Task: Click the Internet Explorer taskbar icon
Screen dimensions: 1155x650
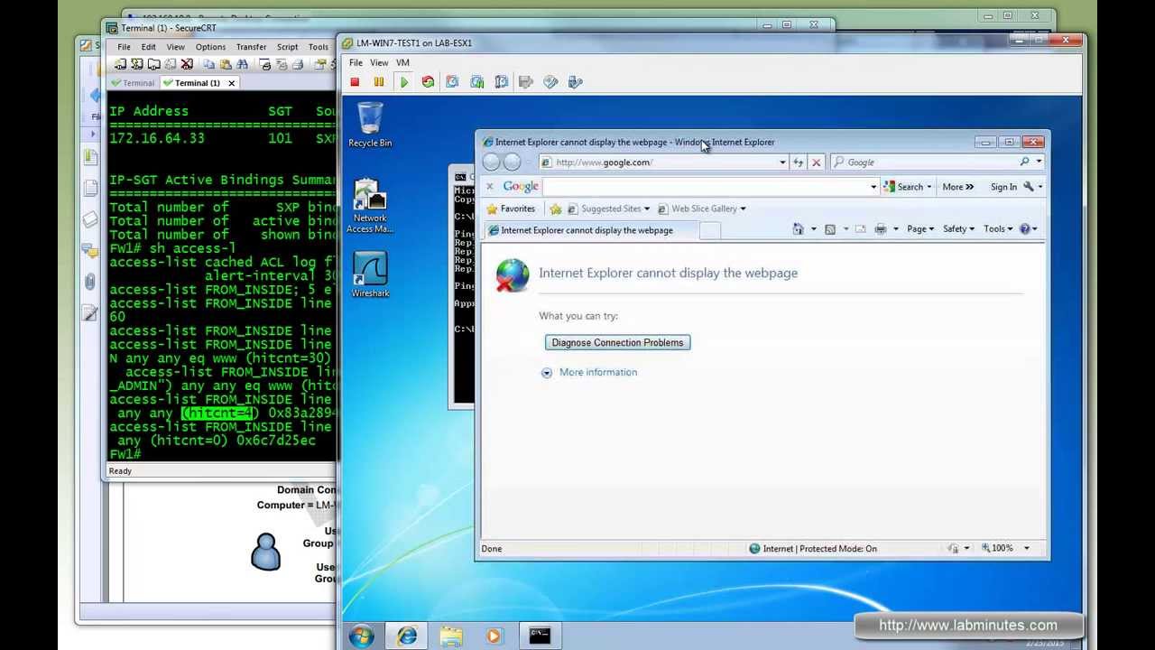Action: 407,636
